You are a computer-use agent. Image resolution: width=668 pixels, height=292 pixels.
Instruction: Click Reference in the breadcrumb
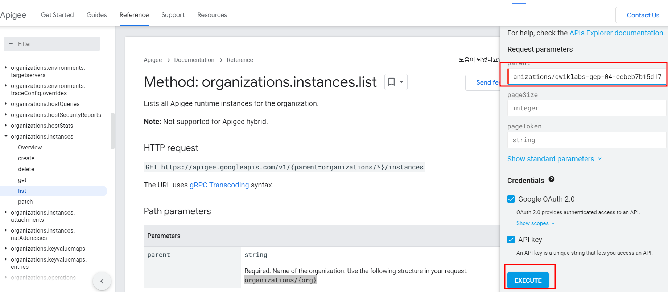[240, 60]
